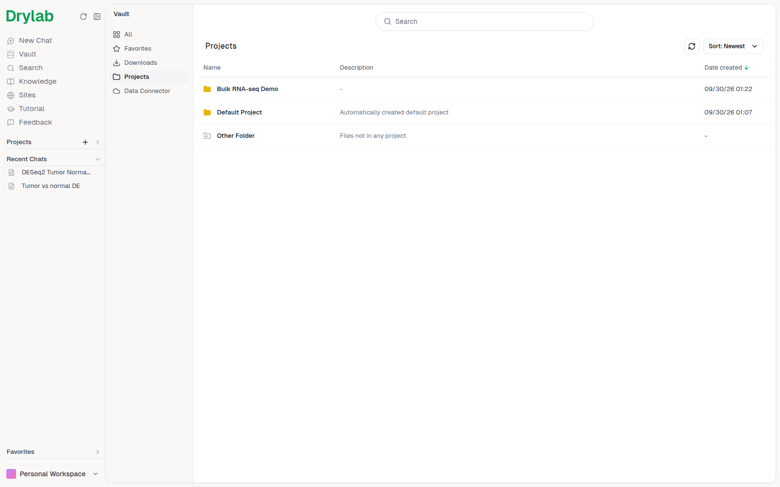This screenshot has width=780, height=487.
Task: Click the Search magnifier icon in sidebar
Action: click(x=11, y=68)
